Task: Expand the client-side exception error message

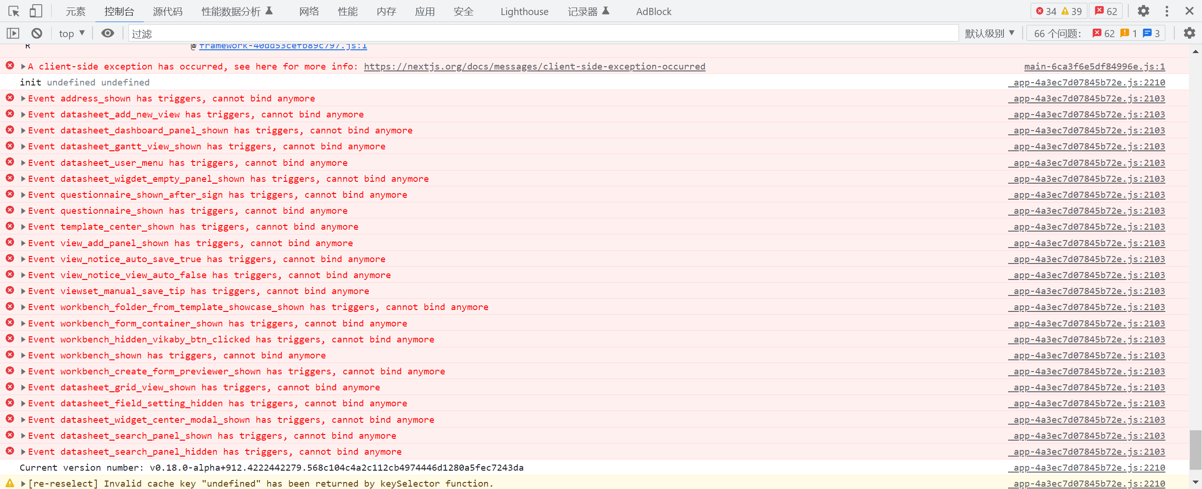Action: [23, 66]
